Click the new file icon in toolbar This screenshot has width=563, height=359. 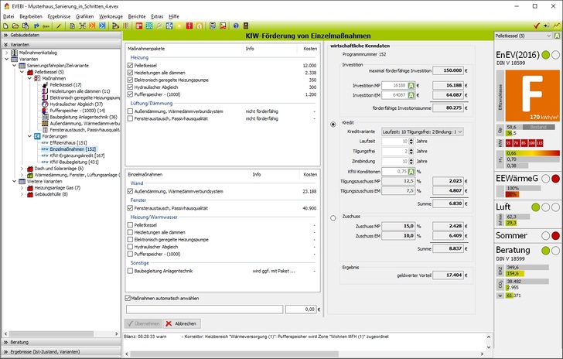6,26
